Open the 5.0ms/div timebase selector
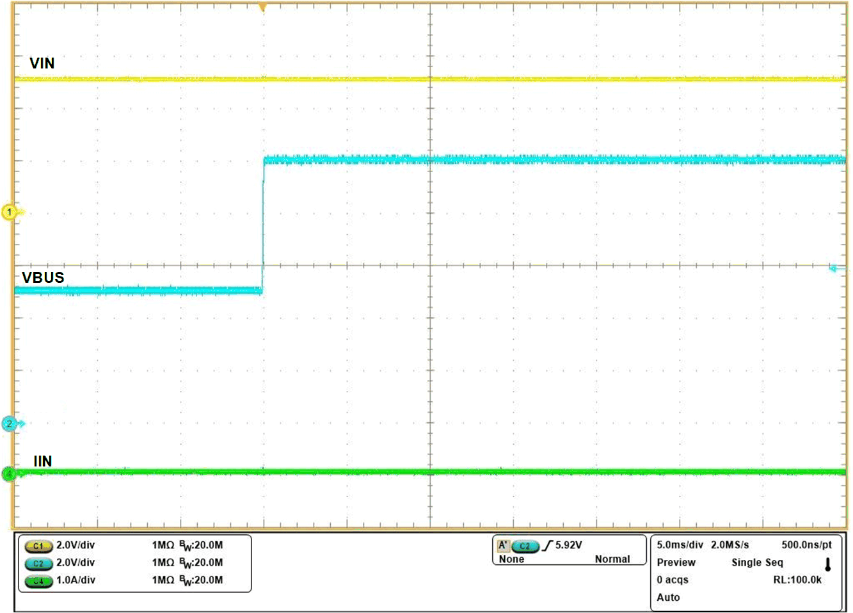 pos(680,545)
